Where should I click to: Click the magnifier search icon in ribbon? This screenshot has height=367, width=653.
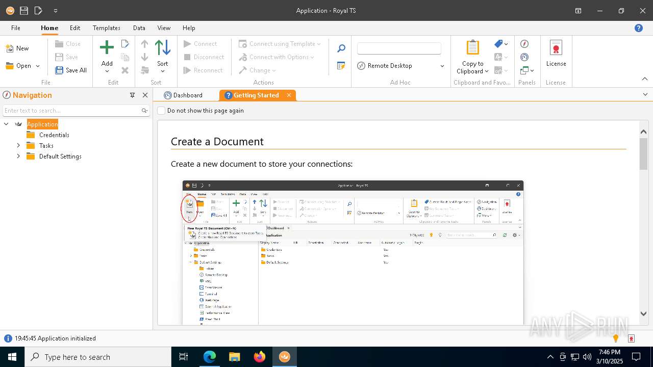point(341,48)
